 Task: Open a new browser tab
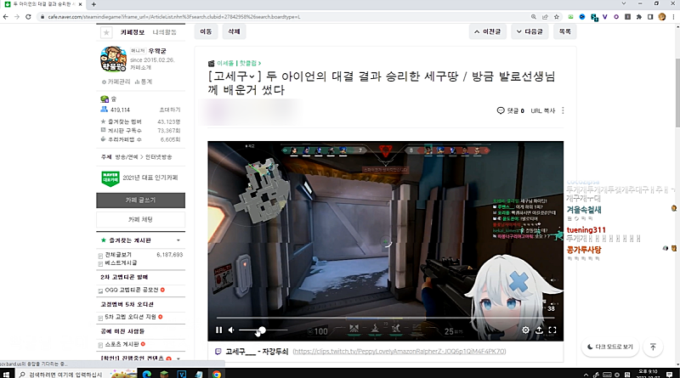click(x=93, y=4)
